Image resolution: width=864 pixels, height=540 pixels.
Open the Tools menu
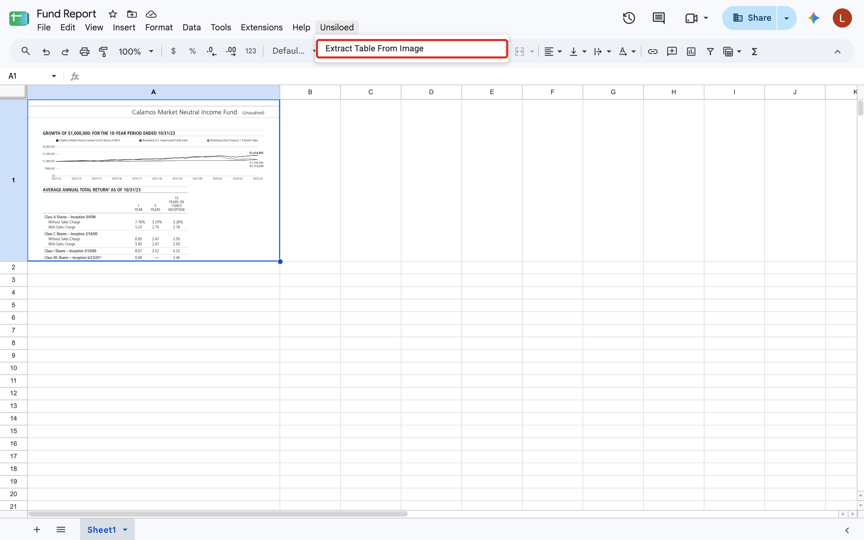[x=220, y=28]
